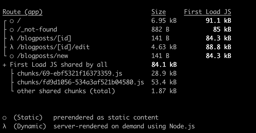The width and height of the screenshot is (256, 133).
Task: Click the circle icon in the Static legend
Action: [4, 118]
